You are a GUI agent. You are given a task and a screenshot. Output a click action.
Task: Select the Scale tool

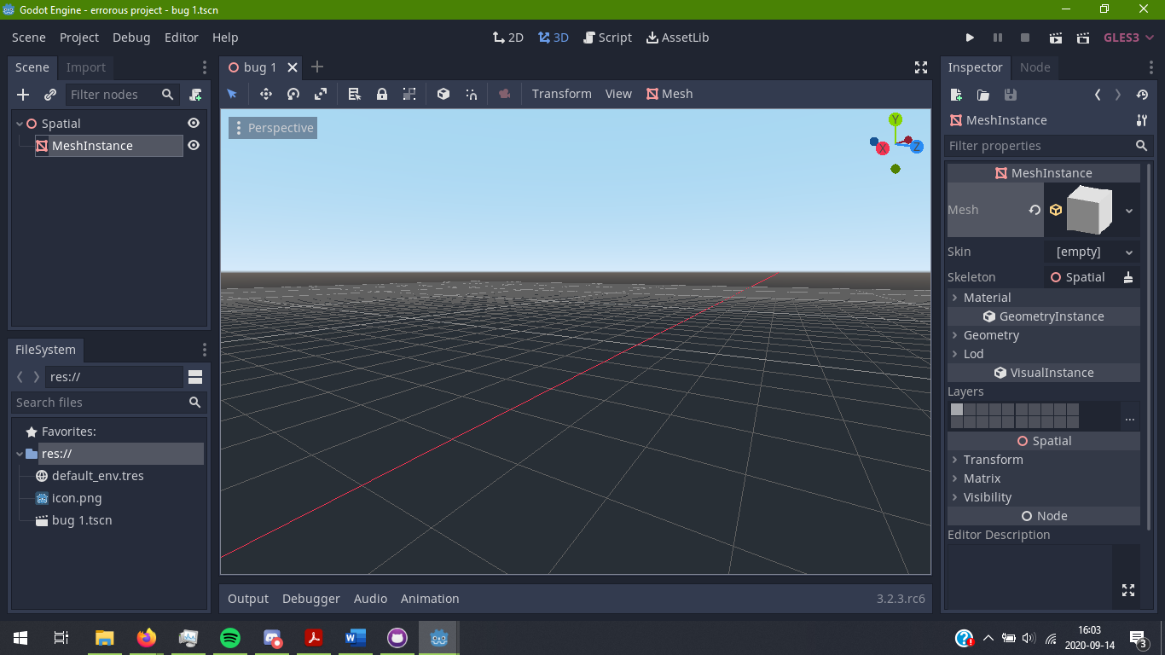click(320, 94)
